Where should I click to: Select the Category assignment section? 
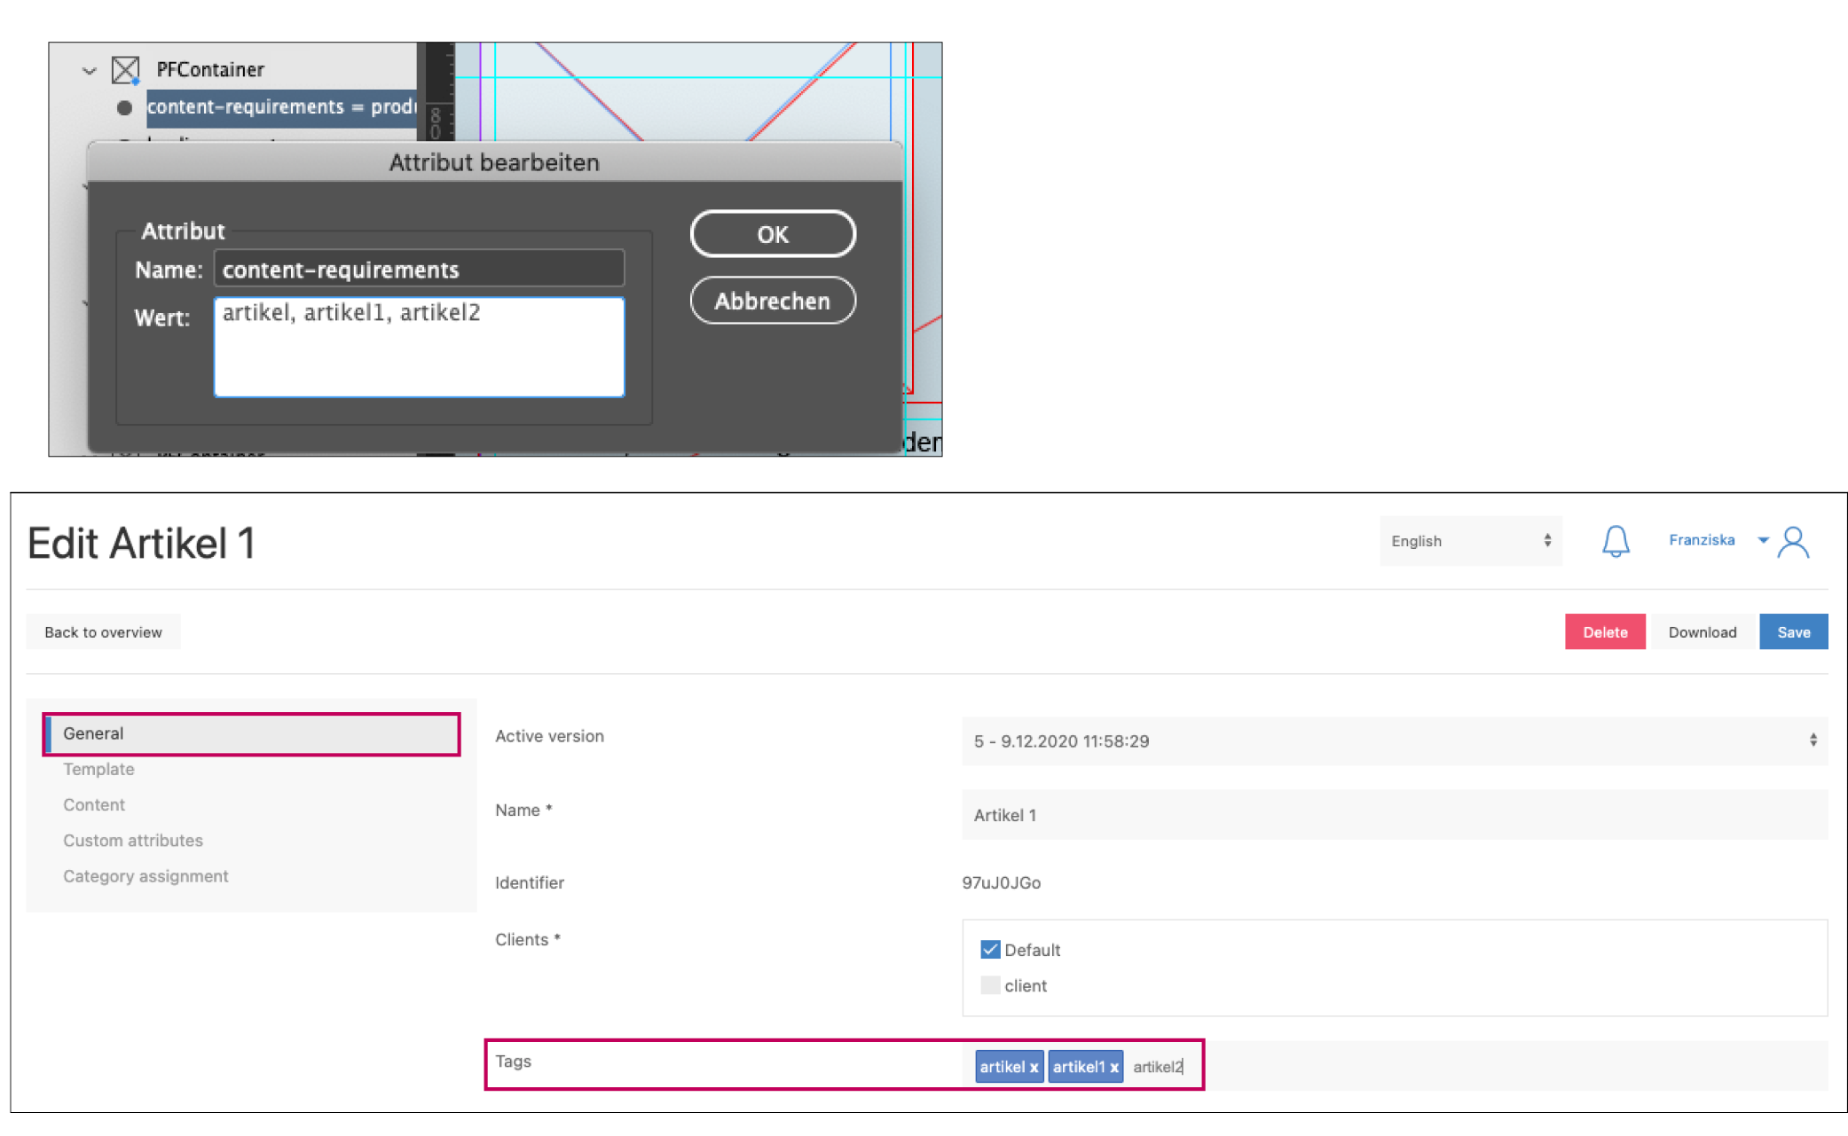point(145,876)
